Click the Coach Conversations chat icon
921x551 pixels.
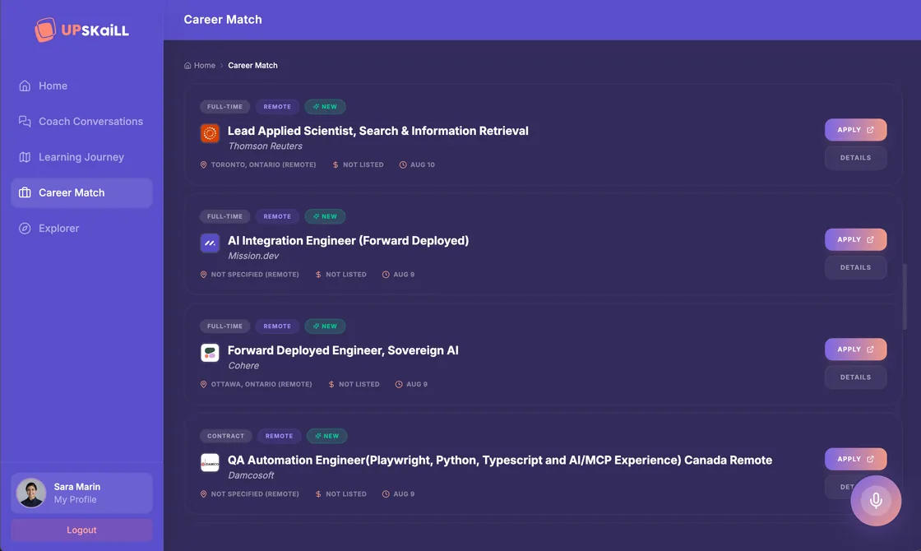[x=25, y=121]
